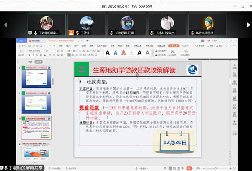Viewport: 252px width, 171px height.
Task: Select the highlighted orange text tools tab
Action: 174,46
